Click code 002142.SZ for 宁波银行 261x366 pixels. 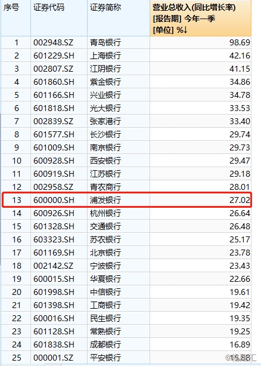pyautogui.click(x=53, y=266)
